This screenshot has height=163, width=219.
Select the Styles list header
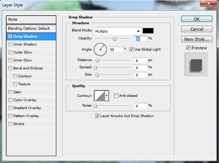(x=31, y=19)
